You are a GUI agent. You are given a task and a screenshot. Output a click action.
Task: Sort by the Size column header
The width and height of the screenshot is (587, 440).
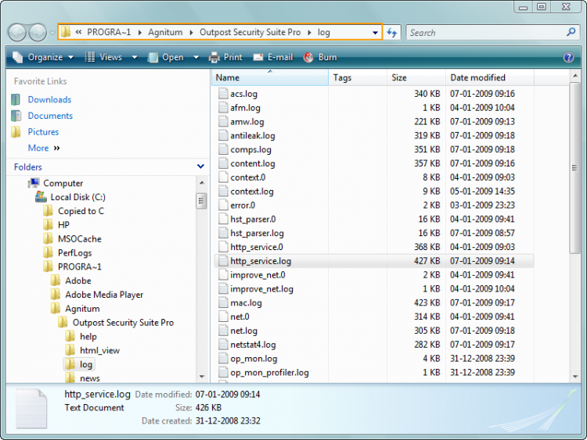coord(416,77)
